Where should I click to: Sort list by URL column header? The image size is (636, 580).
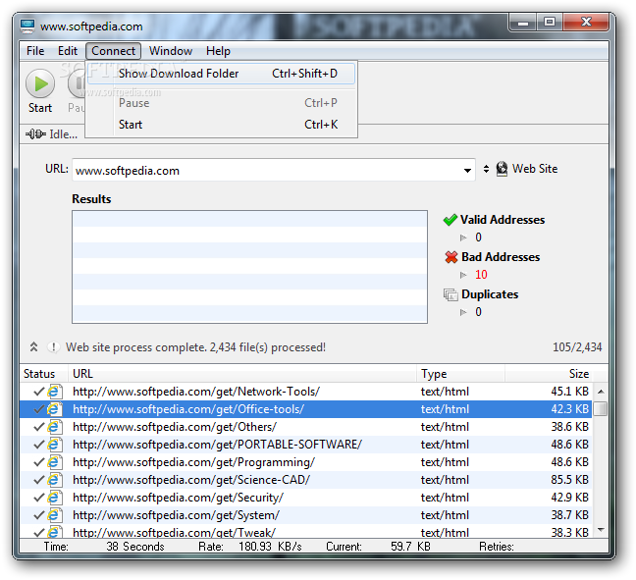(242, 374)
